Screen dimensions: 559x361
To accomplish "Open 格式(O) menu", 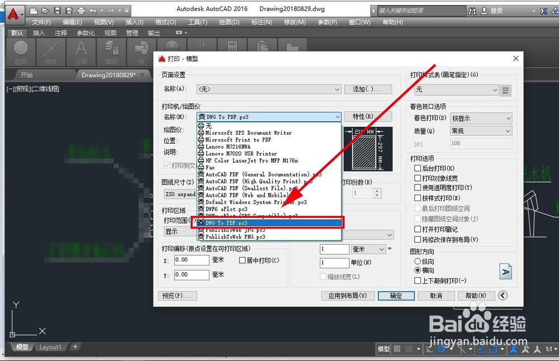I will (165, 22).
